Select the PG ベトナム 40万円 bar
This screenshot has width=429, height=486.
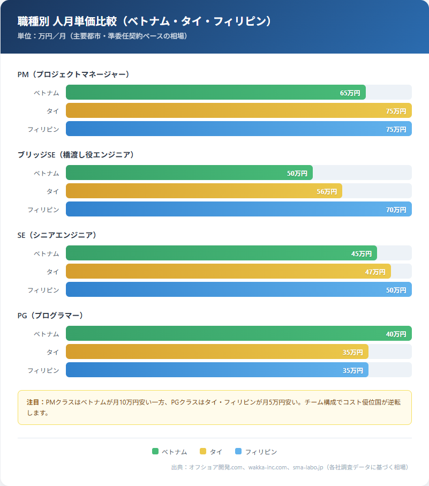[x=238, y=333]
